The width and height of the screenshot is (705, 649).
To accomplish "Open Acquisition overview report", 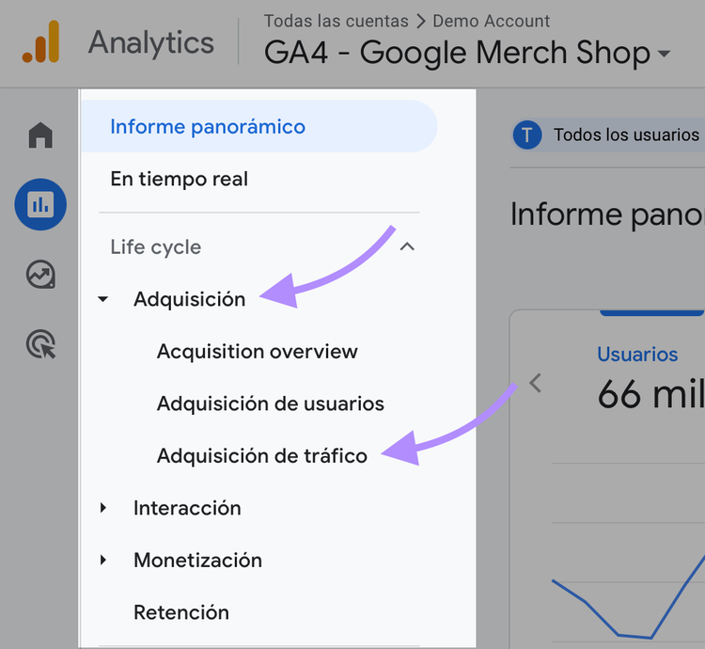I will 258,351.
